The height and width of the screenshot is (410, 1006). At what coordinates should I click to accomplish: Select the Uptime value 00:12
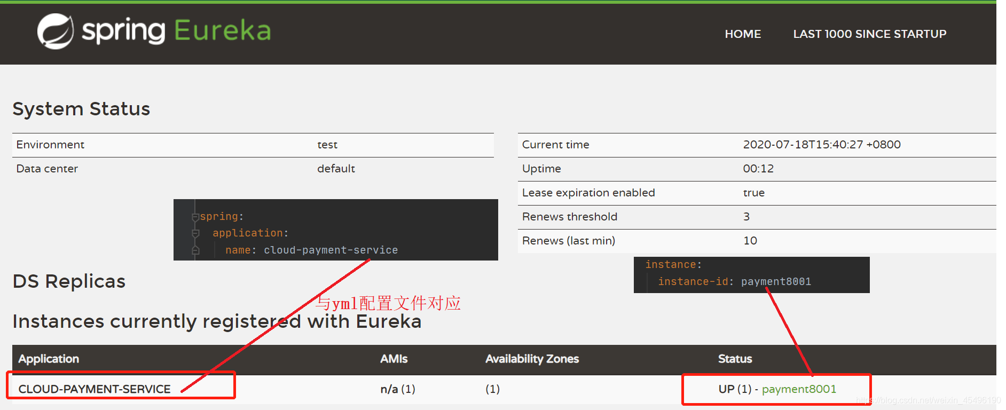click(758, 169)
